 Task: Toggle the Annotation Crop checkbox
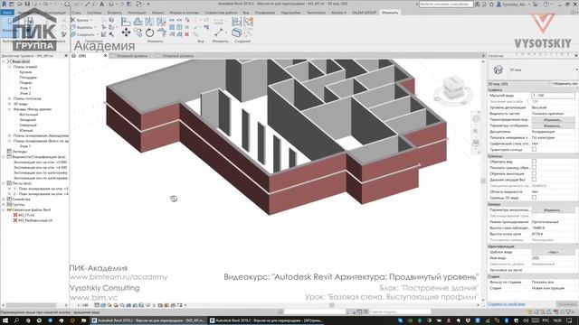tap(534, 173)
